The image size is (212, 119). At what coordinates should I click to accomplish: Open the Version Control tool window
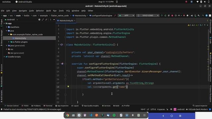12,106
